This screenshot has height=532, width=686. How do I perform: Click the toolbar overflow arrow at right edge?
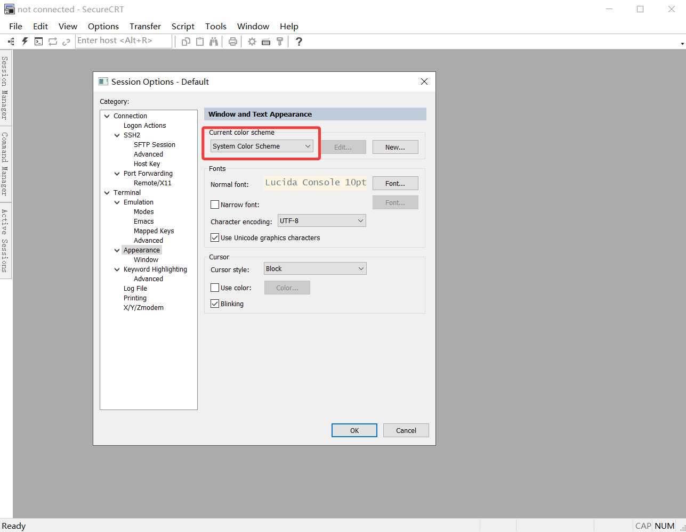(682, 44)
